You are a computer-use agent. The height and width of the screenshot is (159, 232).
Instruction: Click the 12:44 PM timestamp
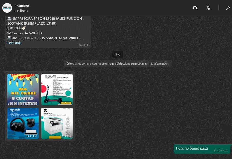pyautogui.click(x=84, y=45)
